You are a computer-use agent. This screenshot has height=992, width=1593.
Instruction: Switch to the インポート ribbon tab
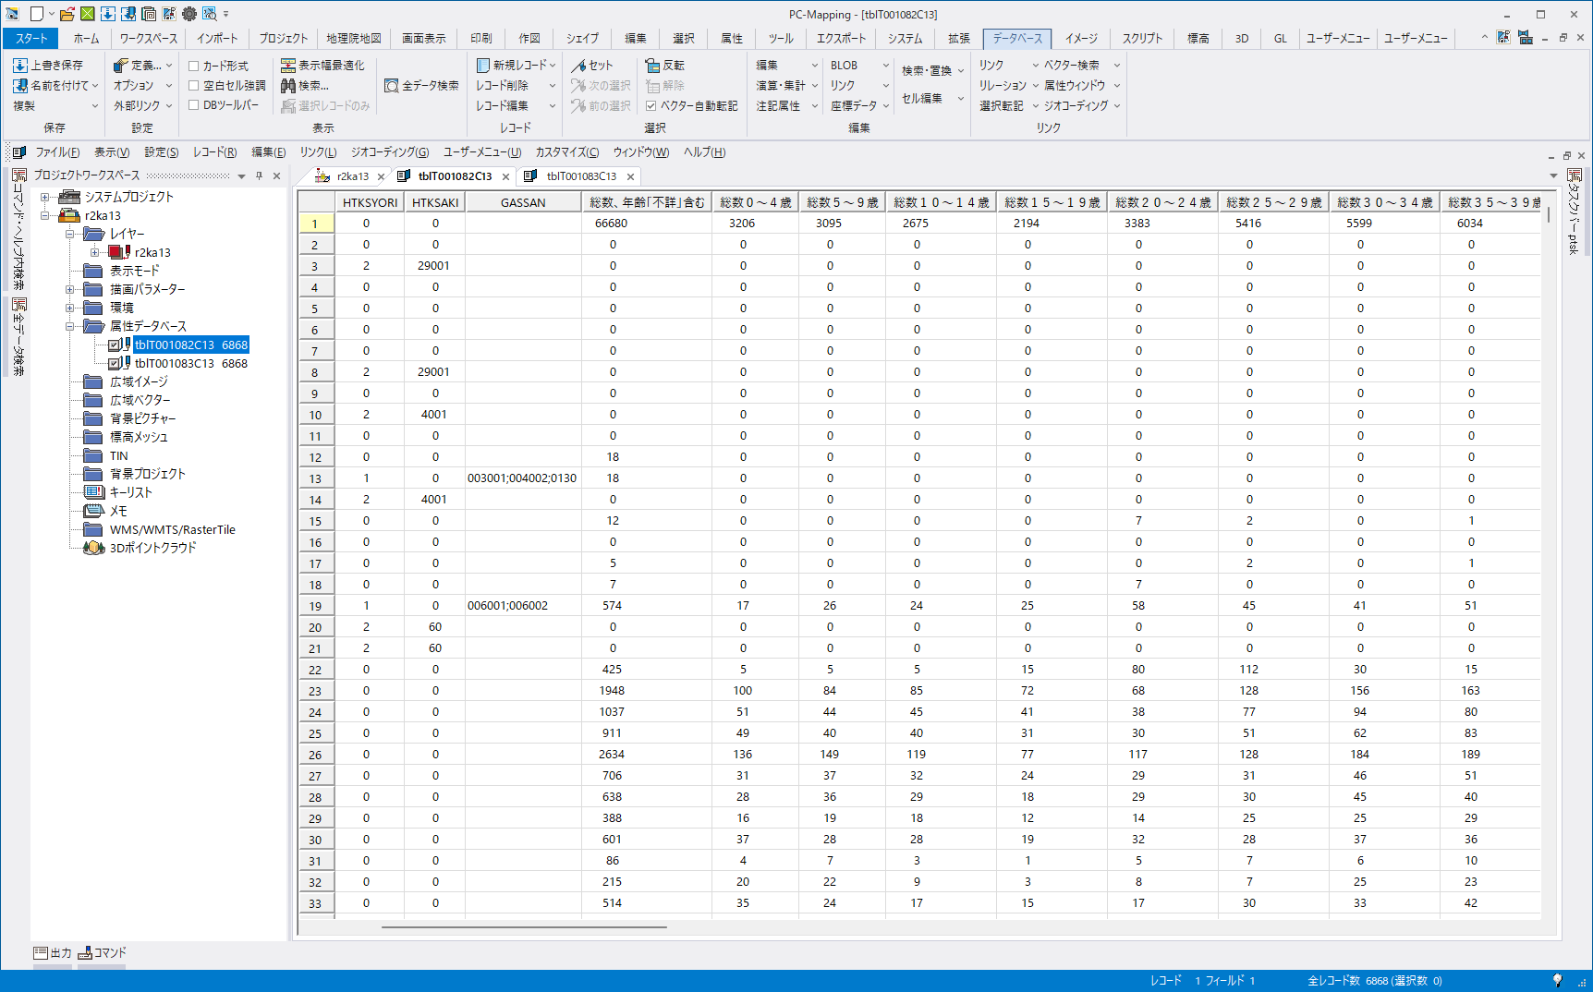(x=217, y=38)
